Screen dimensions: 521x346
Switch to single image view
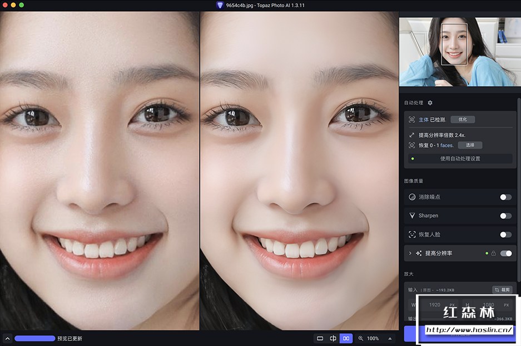[x=320, y=338]
